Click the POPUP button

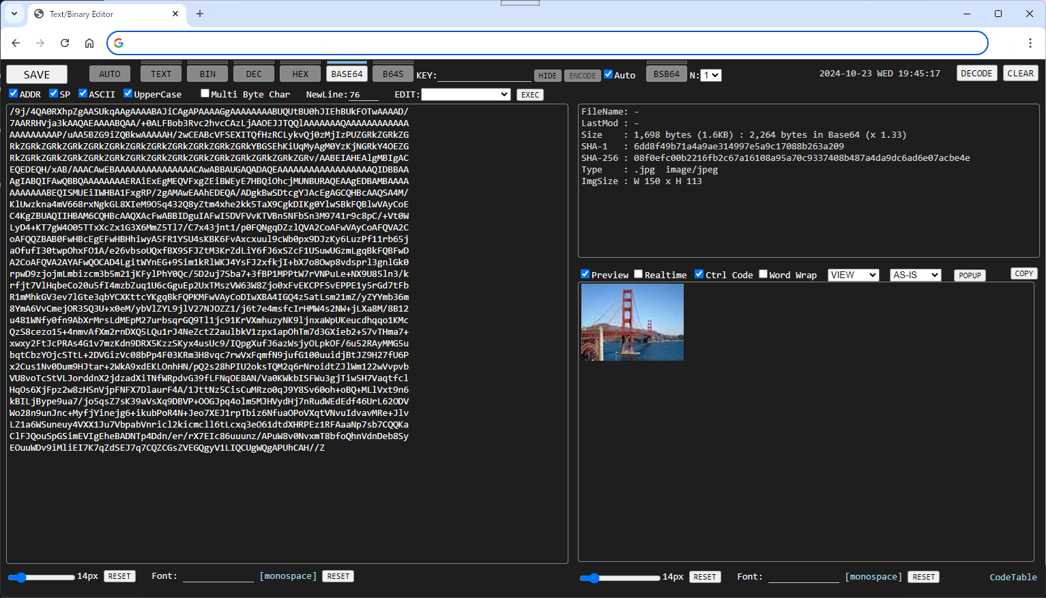point(970,275)
